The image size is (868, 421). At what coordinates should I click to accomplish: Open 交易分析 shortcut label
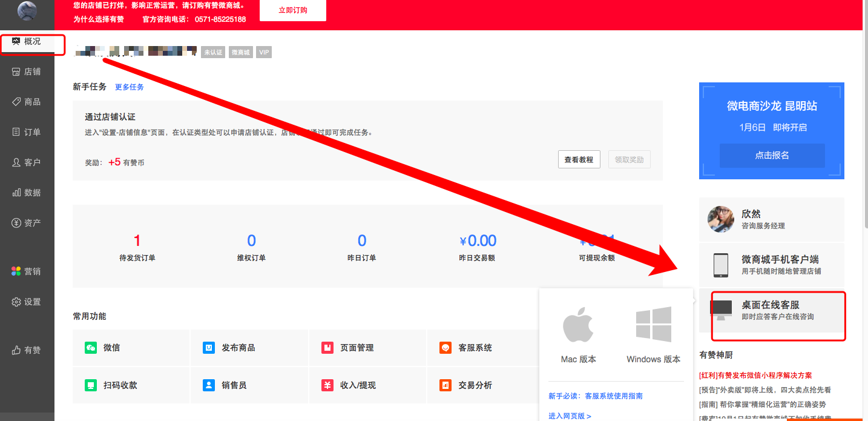coord(475,385)
